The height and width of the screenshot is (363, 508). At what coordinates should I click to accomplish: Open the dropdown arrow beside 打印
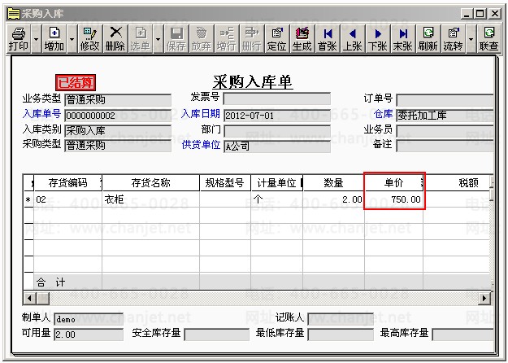click(36, 39)
